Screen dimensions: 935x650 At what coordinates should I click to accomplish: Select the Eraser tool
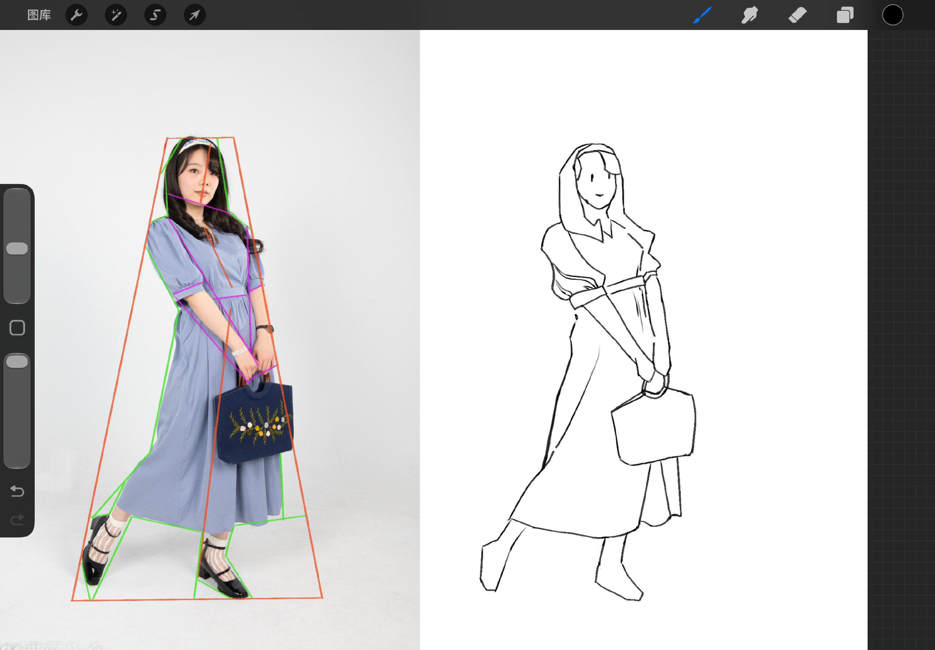pyautogui.click(x=797, y=15)
